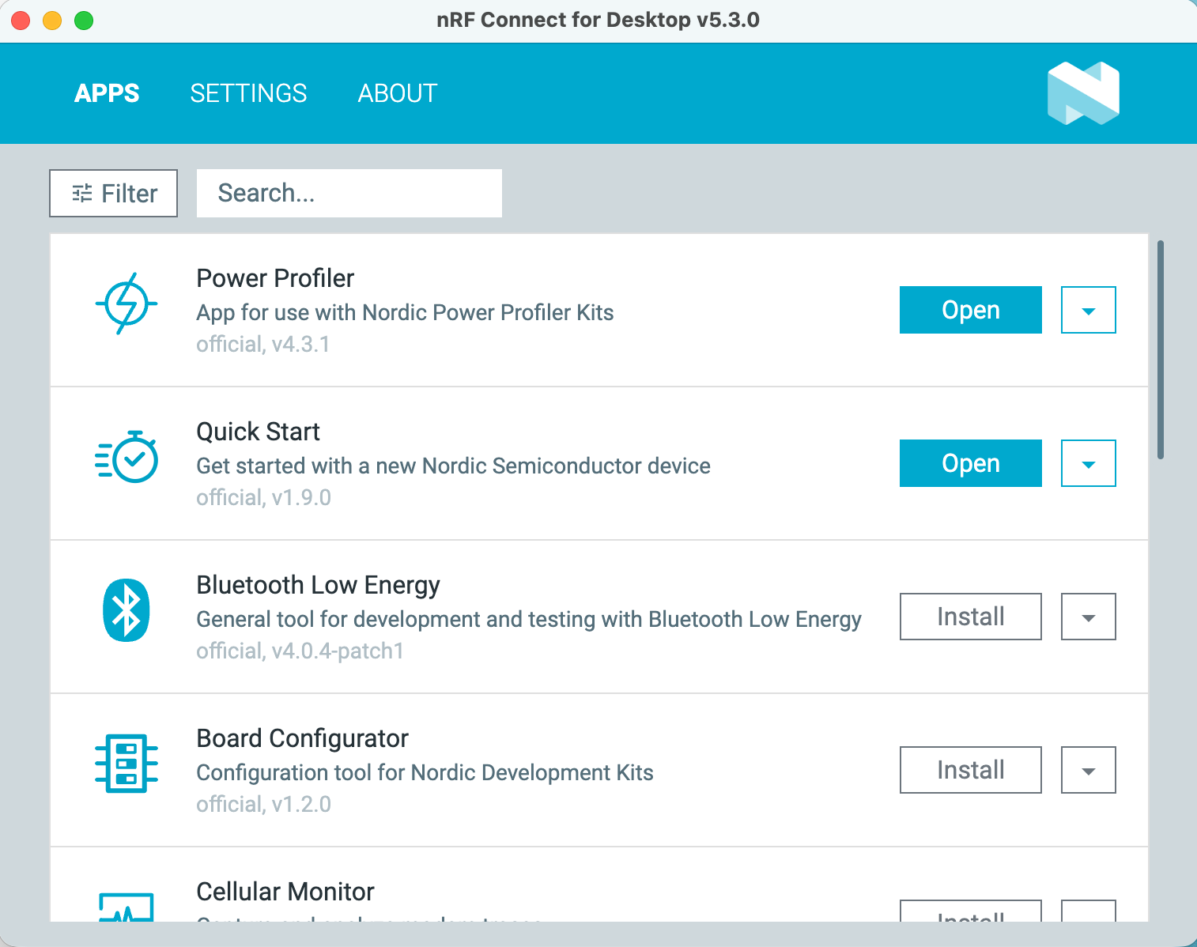Select the Quick Start title
This screenshot has height=947, width=1197.
pyautogui.click(x=258, y=432)
